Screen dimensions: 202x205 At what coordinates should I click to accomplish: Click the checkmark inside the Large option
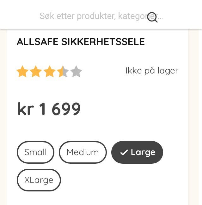coord(124,153)
